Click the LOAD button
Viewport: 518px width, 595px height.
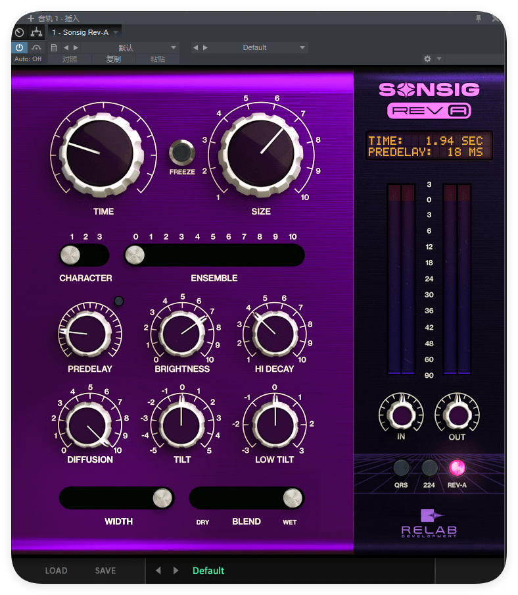[56, 571]
